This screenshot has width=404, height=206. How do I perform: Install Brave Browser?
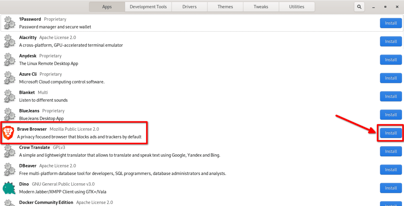(391, 133)
